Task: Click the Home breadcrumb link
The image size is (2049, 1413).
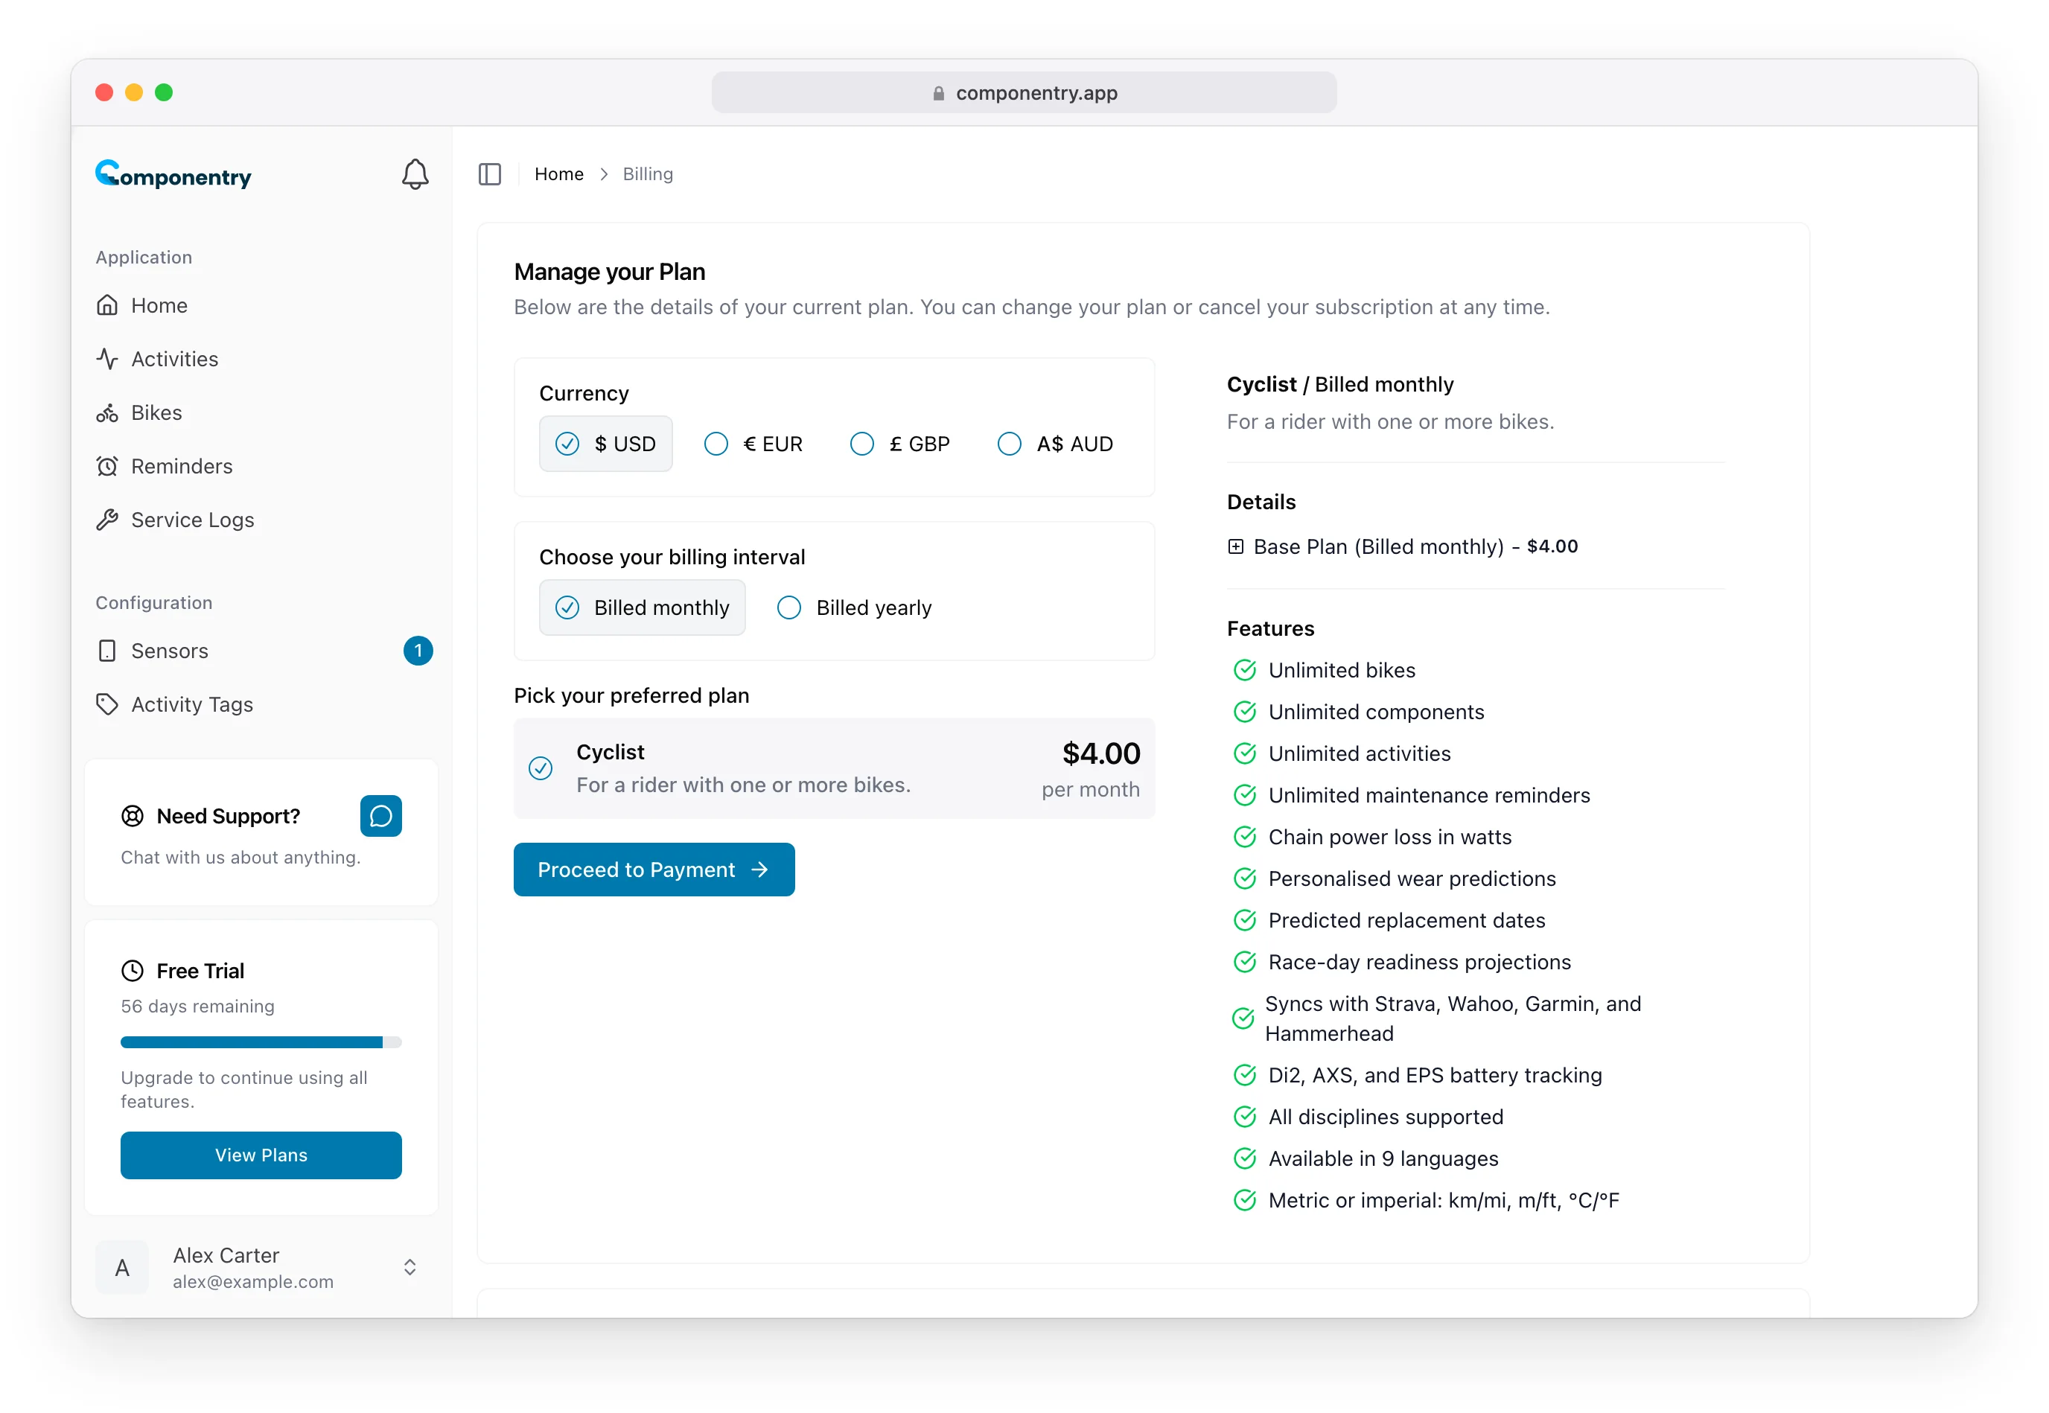Action: click(558, 174)
